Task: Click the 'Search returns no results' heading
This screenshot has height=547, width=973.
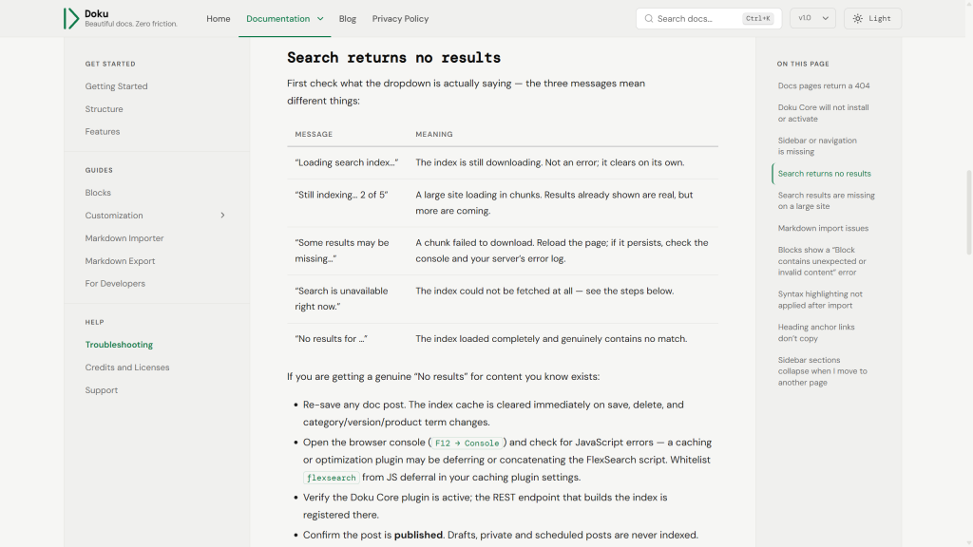Action: coord(393,58)
